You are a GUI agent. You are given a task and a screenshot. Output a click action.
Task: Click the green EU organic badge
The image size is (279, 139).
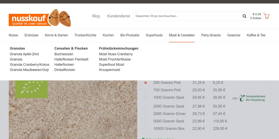coord(31,89)
